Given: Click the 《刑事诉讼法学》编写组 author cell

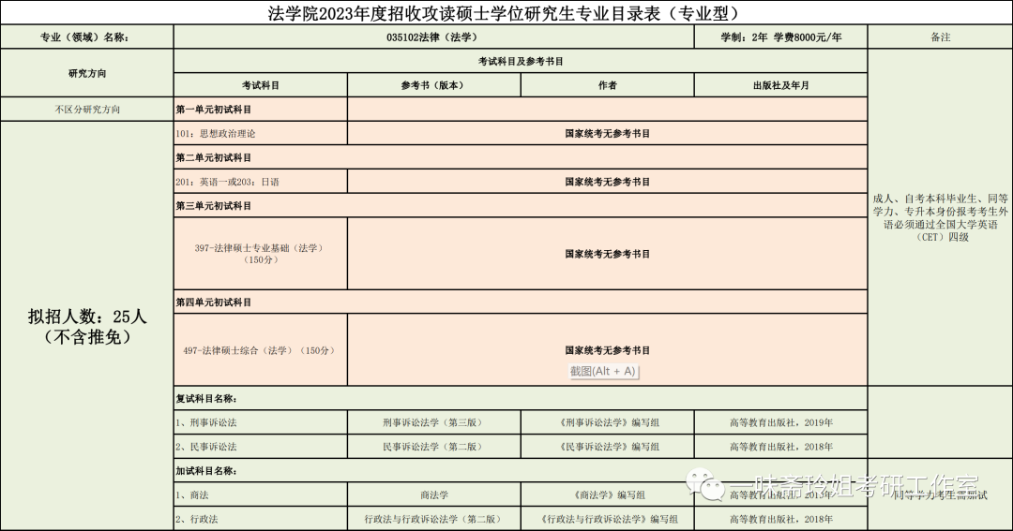Looking at the screenshot, I should pos(607,422).
